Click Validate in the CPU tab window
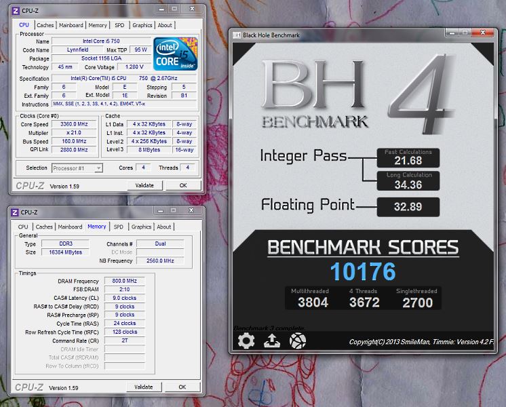 click(144, 185)
